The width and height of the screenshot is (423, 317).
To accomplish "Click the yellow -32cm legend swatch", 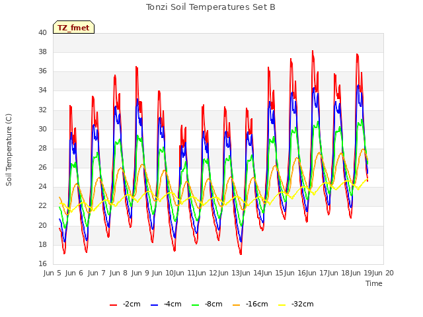I will [x=282, y=305].
